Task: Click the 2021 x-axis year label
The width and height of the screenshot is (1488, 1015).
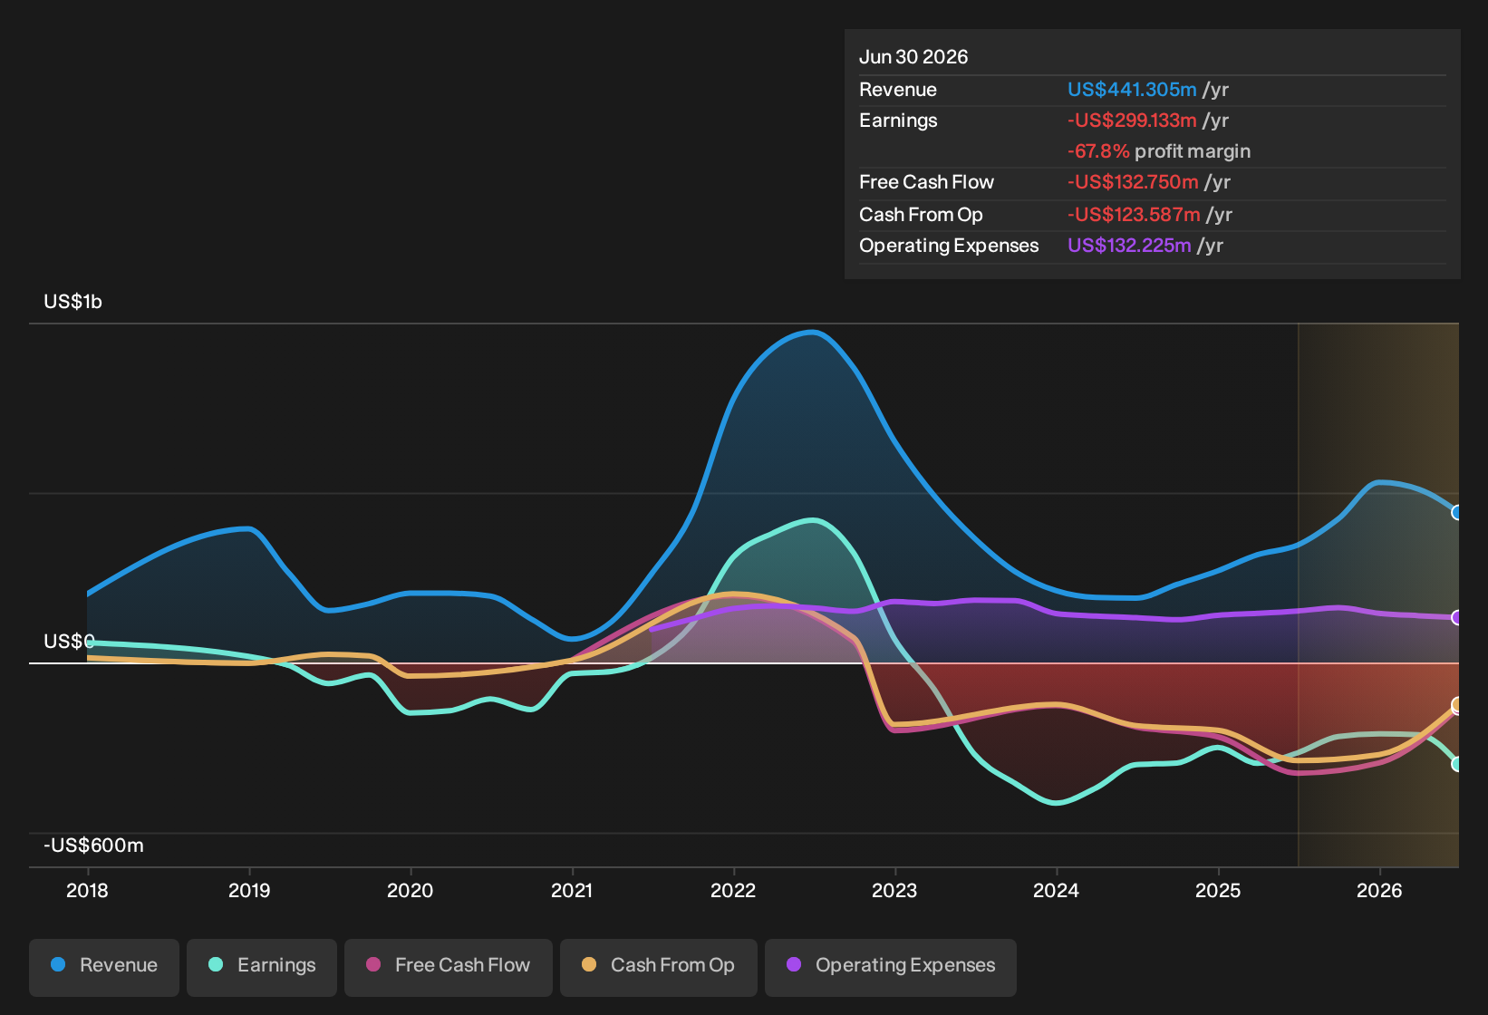Action: [572, 891]
